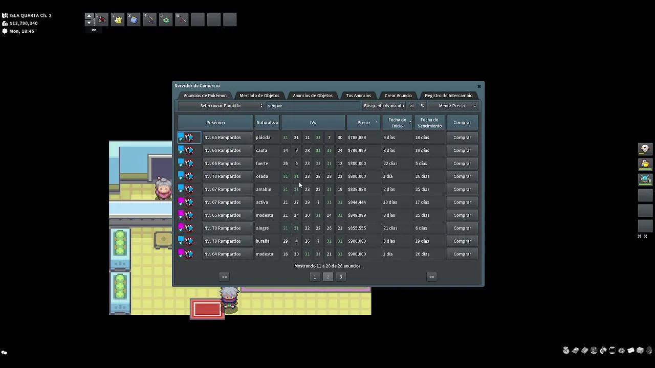The image size is (655, 368).
Task: Buy the osada Rampardos listing
Action: pos(462,176)
